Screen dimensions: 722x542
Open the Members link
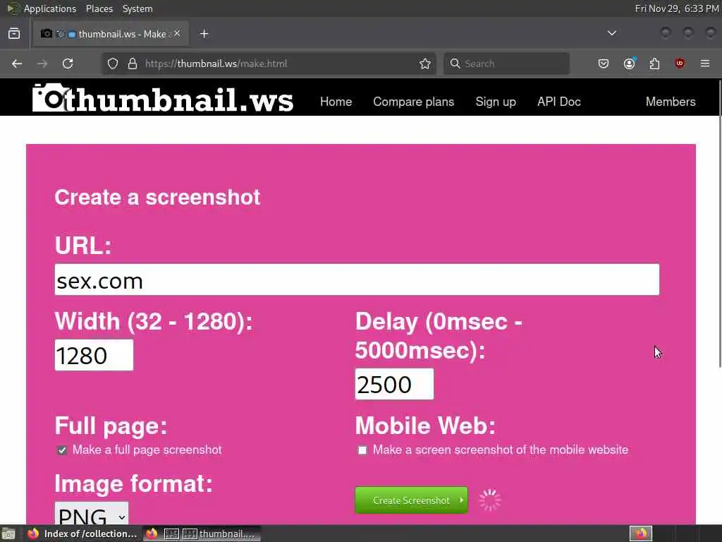click(x=671, y=102)
